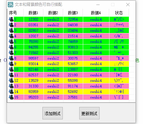Click the user icon in row 3
Viewport: 143px width, 124px height.
[11, 30]
